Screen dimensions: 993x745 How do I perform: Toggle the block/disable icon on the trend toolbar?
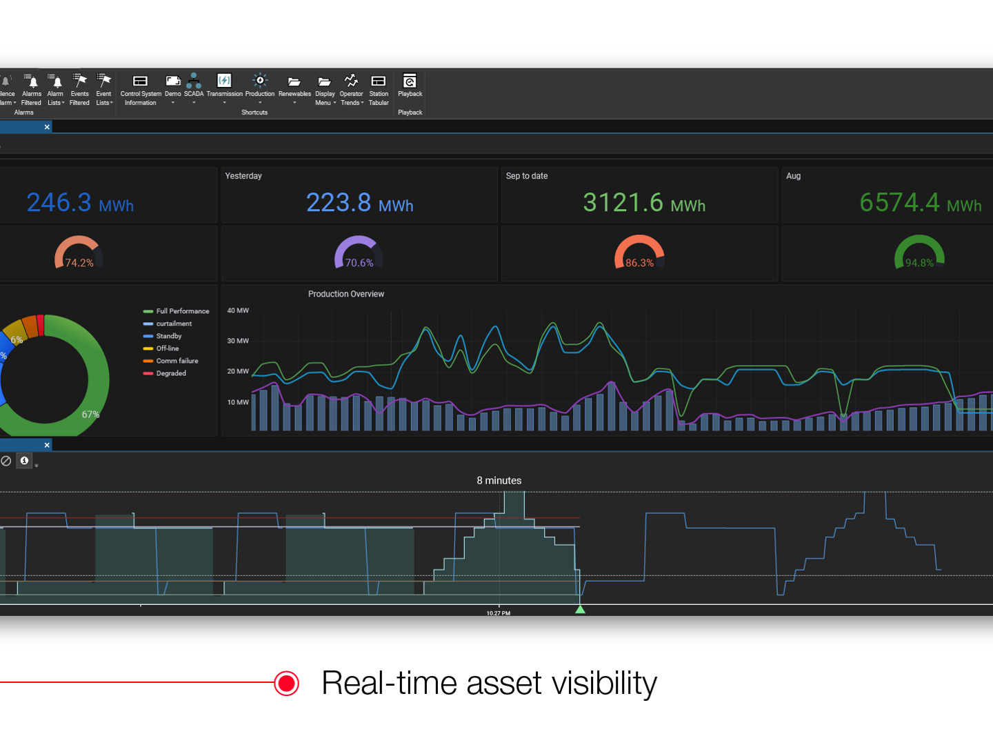point(6,460)
